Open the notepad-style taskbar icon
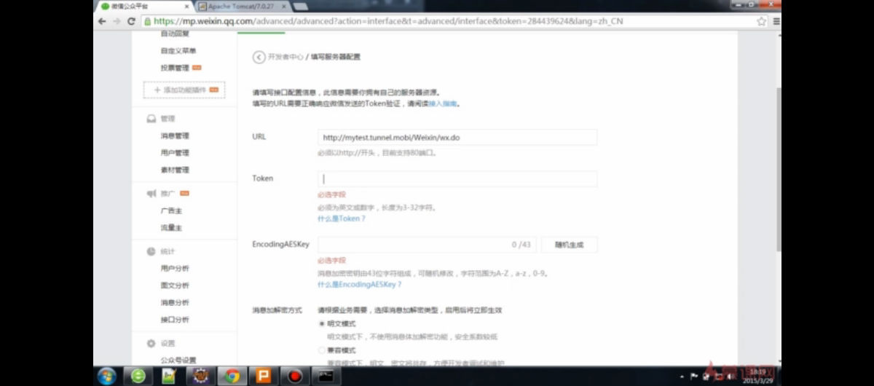This screenshot has height=386, width=874. pyautogui.click(x=169, y=376)
